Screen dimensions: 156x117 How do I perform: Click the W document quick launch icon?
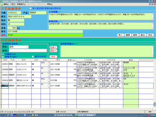click(x=25, y=115)
